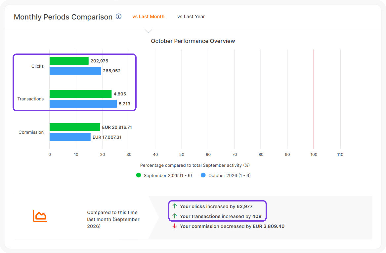The width and height of the screenshot is (386, 253).
Task: Click the blue Transactions bar for October
Action: point(83,103)
